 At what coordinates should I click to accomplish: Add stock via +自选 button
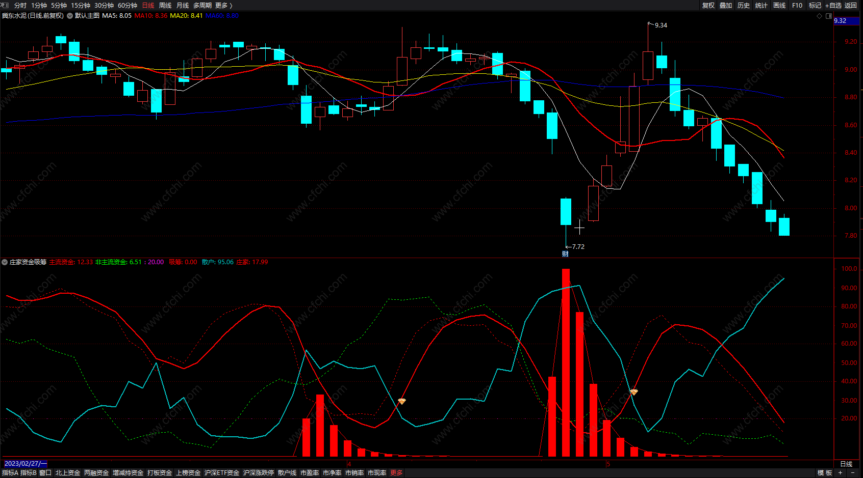[x=833, y=6]
